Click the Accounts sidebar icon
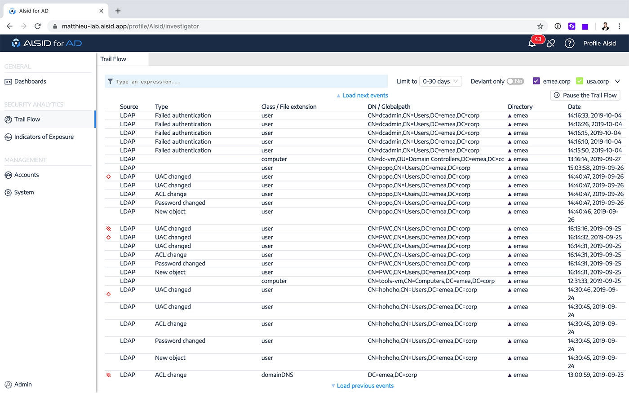 8,175
